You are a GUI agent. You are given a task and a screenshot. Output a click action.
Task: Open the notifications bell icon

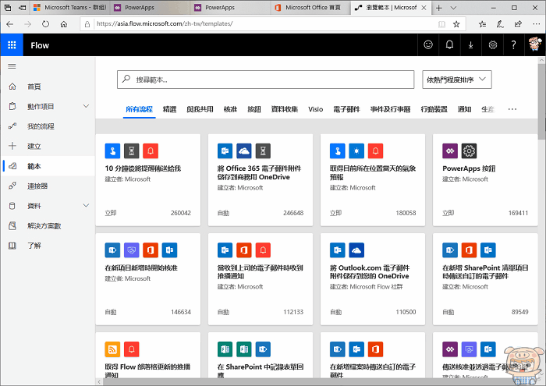point(449,45)
